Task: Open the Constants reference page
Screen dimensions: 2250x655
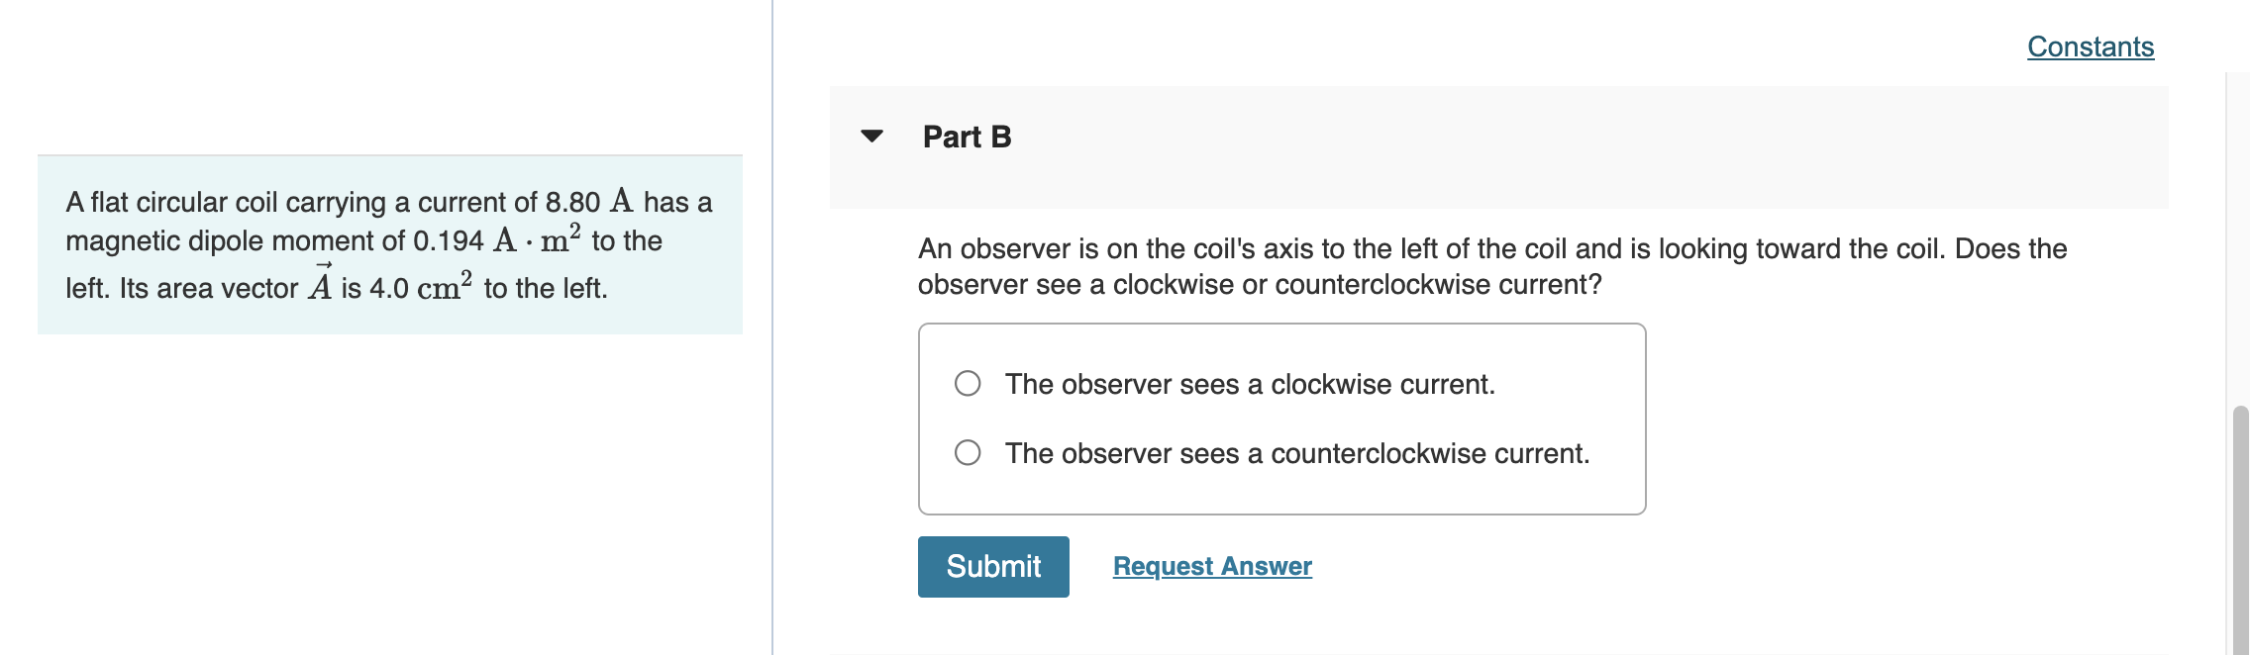Action: 2090,45
